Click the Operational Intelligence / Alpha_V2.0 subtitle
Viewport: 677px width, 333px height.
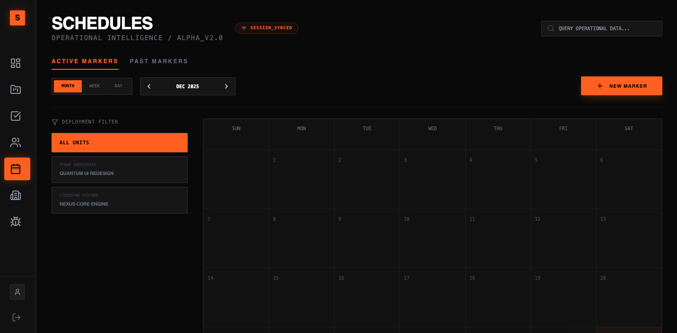(137, 38)
